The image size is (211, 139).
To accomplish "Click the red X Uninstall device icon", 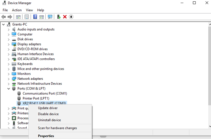I will (65, 17).
